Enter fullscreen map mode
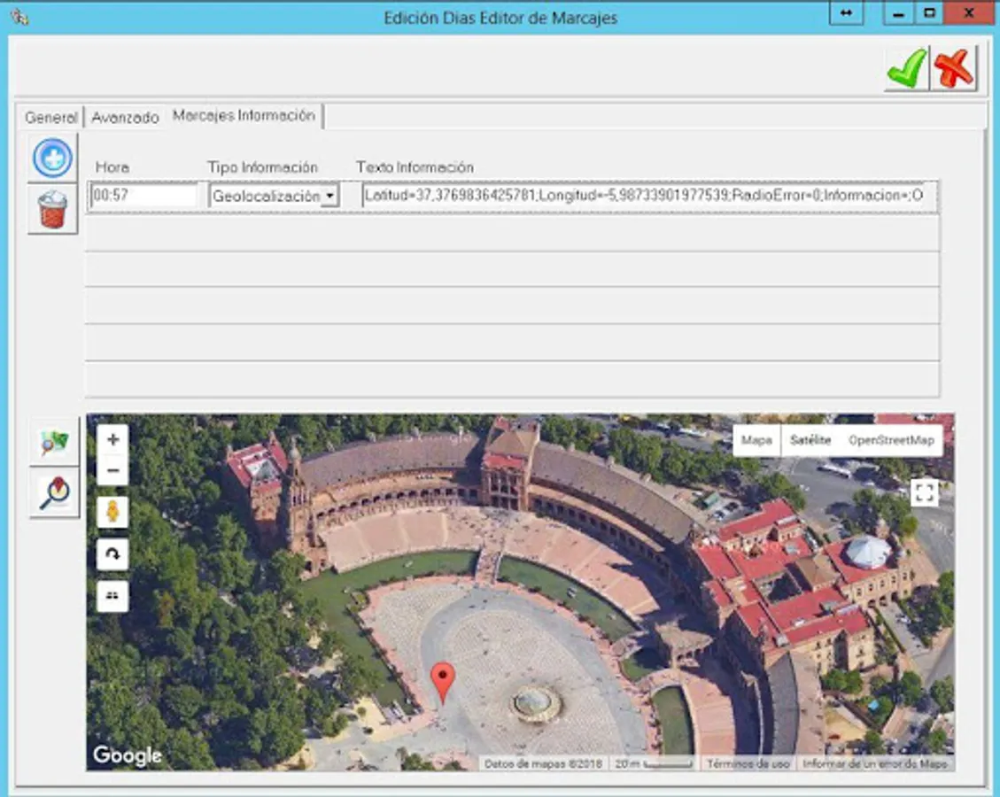The image size is (1000, 797). (x=924, y=492)
